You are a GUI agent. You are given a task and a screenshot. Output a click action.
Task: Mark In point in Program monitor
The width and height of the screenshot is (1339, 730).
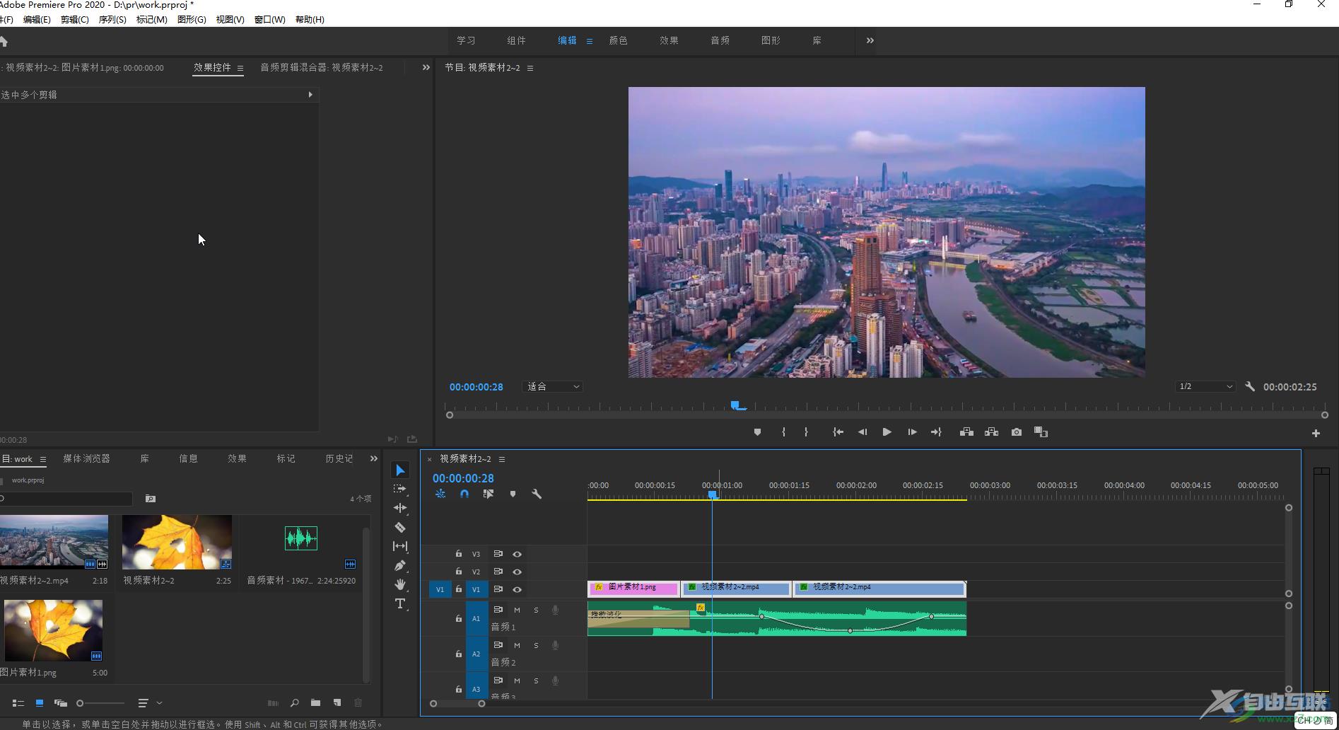783,432
